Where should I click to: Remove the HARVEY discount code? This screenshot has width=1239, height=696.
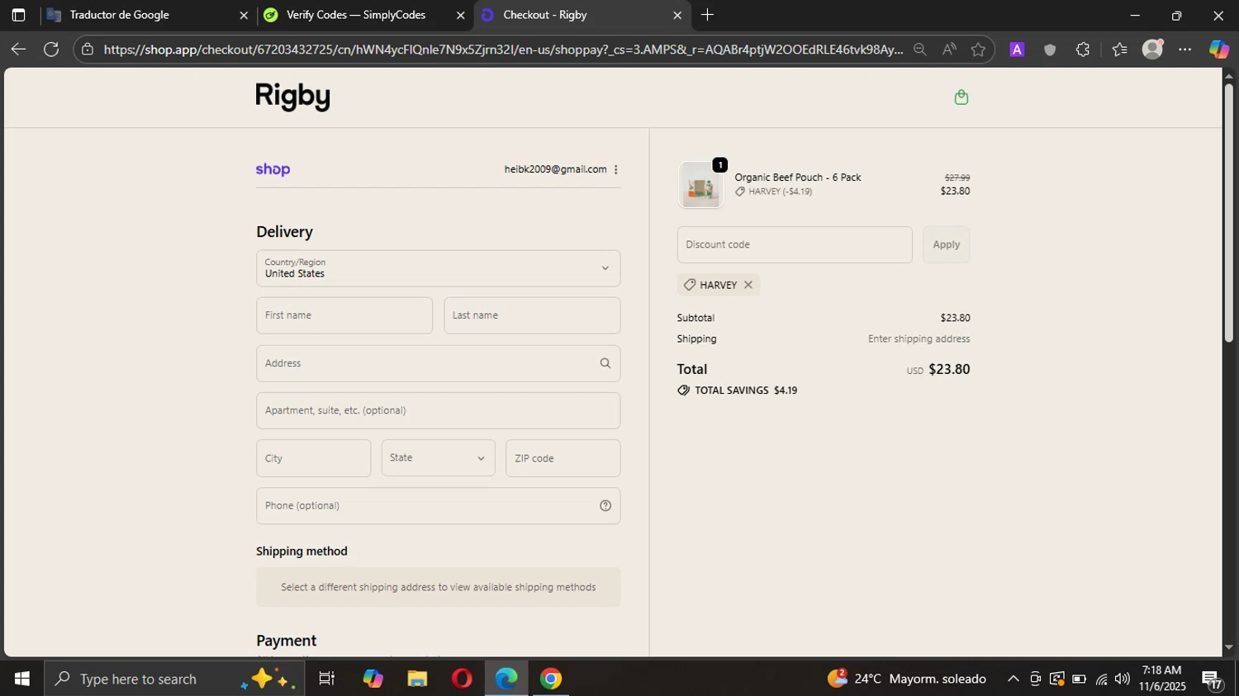748,285
